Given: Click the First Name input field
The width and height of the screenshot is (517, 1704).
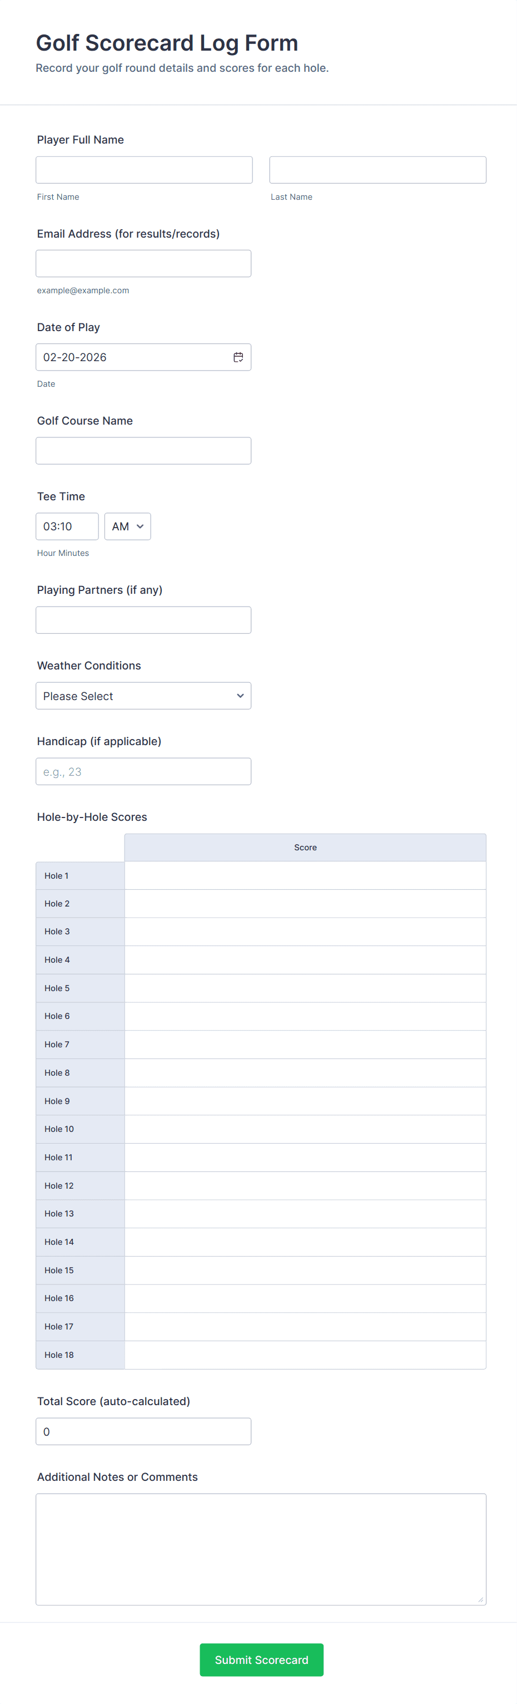Looking at the screenshot, I should click(144, 170).
